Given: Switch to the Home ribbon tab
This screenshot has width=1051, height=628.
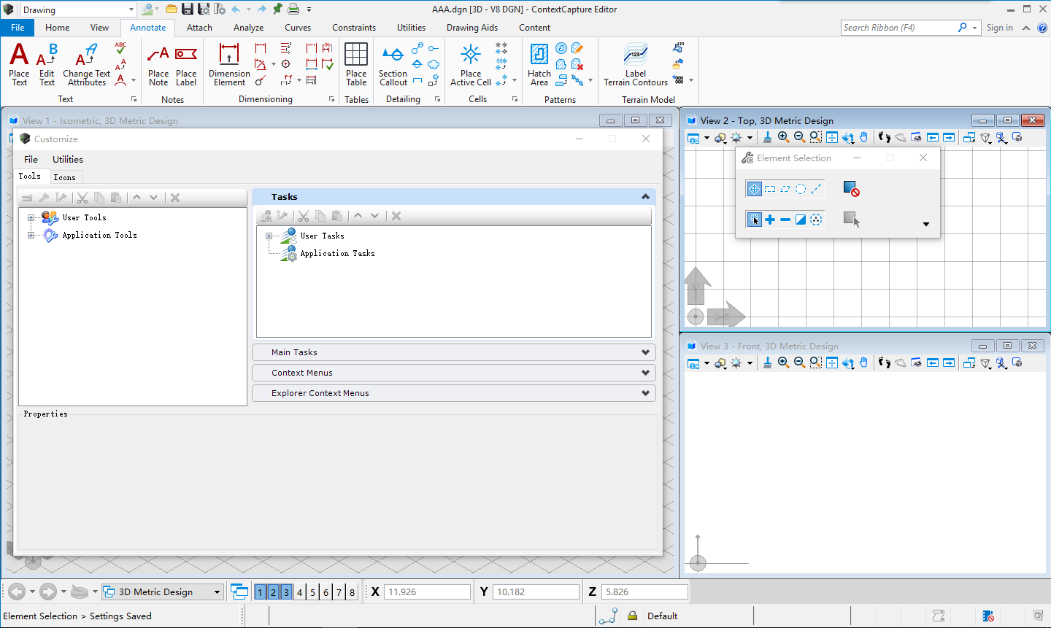Looking at the screenshot, I should [58, 28].
